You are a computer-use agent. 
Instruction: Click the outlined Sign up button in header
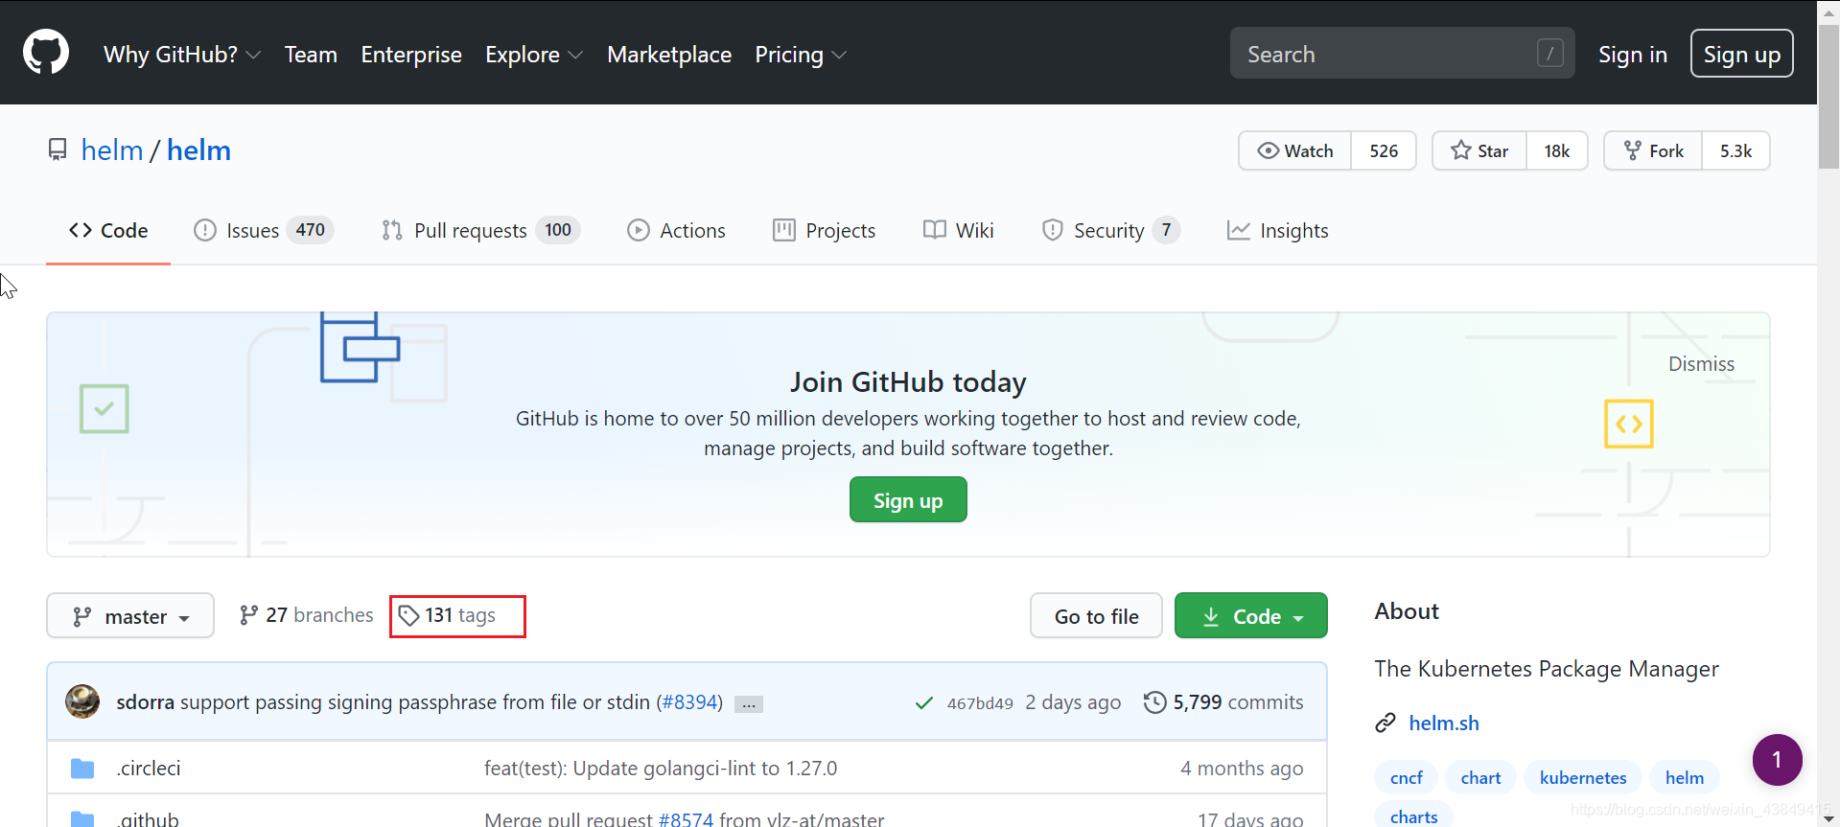(1741, 54)
